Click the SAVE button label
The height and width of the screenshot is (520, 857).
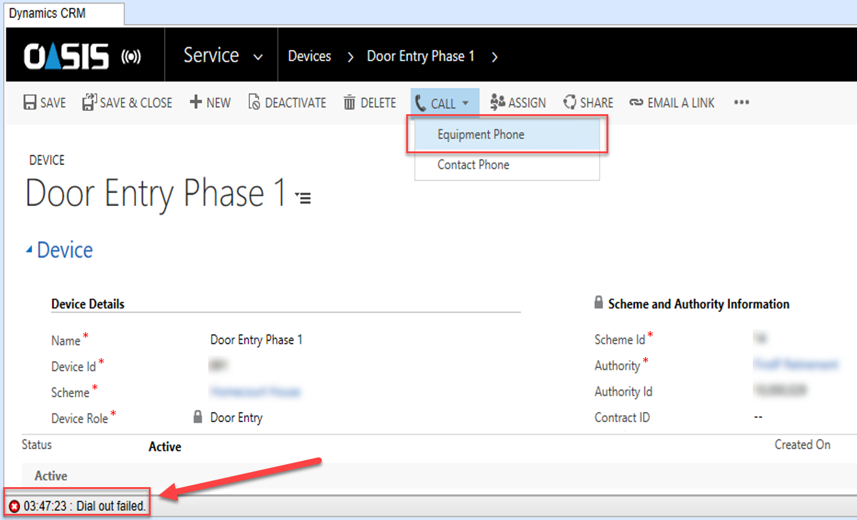point(53,103)
